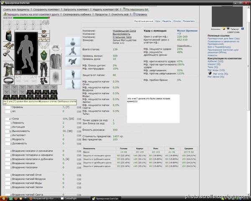Open the Windows Start button
The image size is (251, 201).
[x=3, y=198]
